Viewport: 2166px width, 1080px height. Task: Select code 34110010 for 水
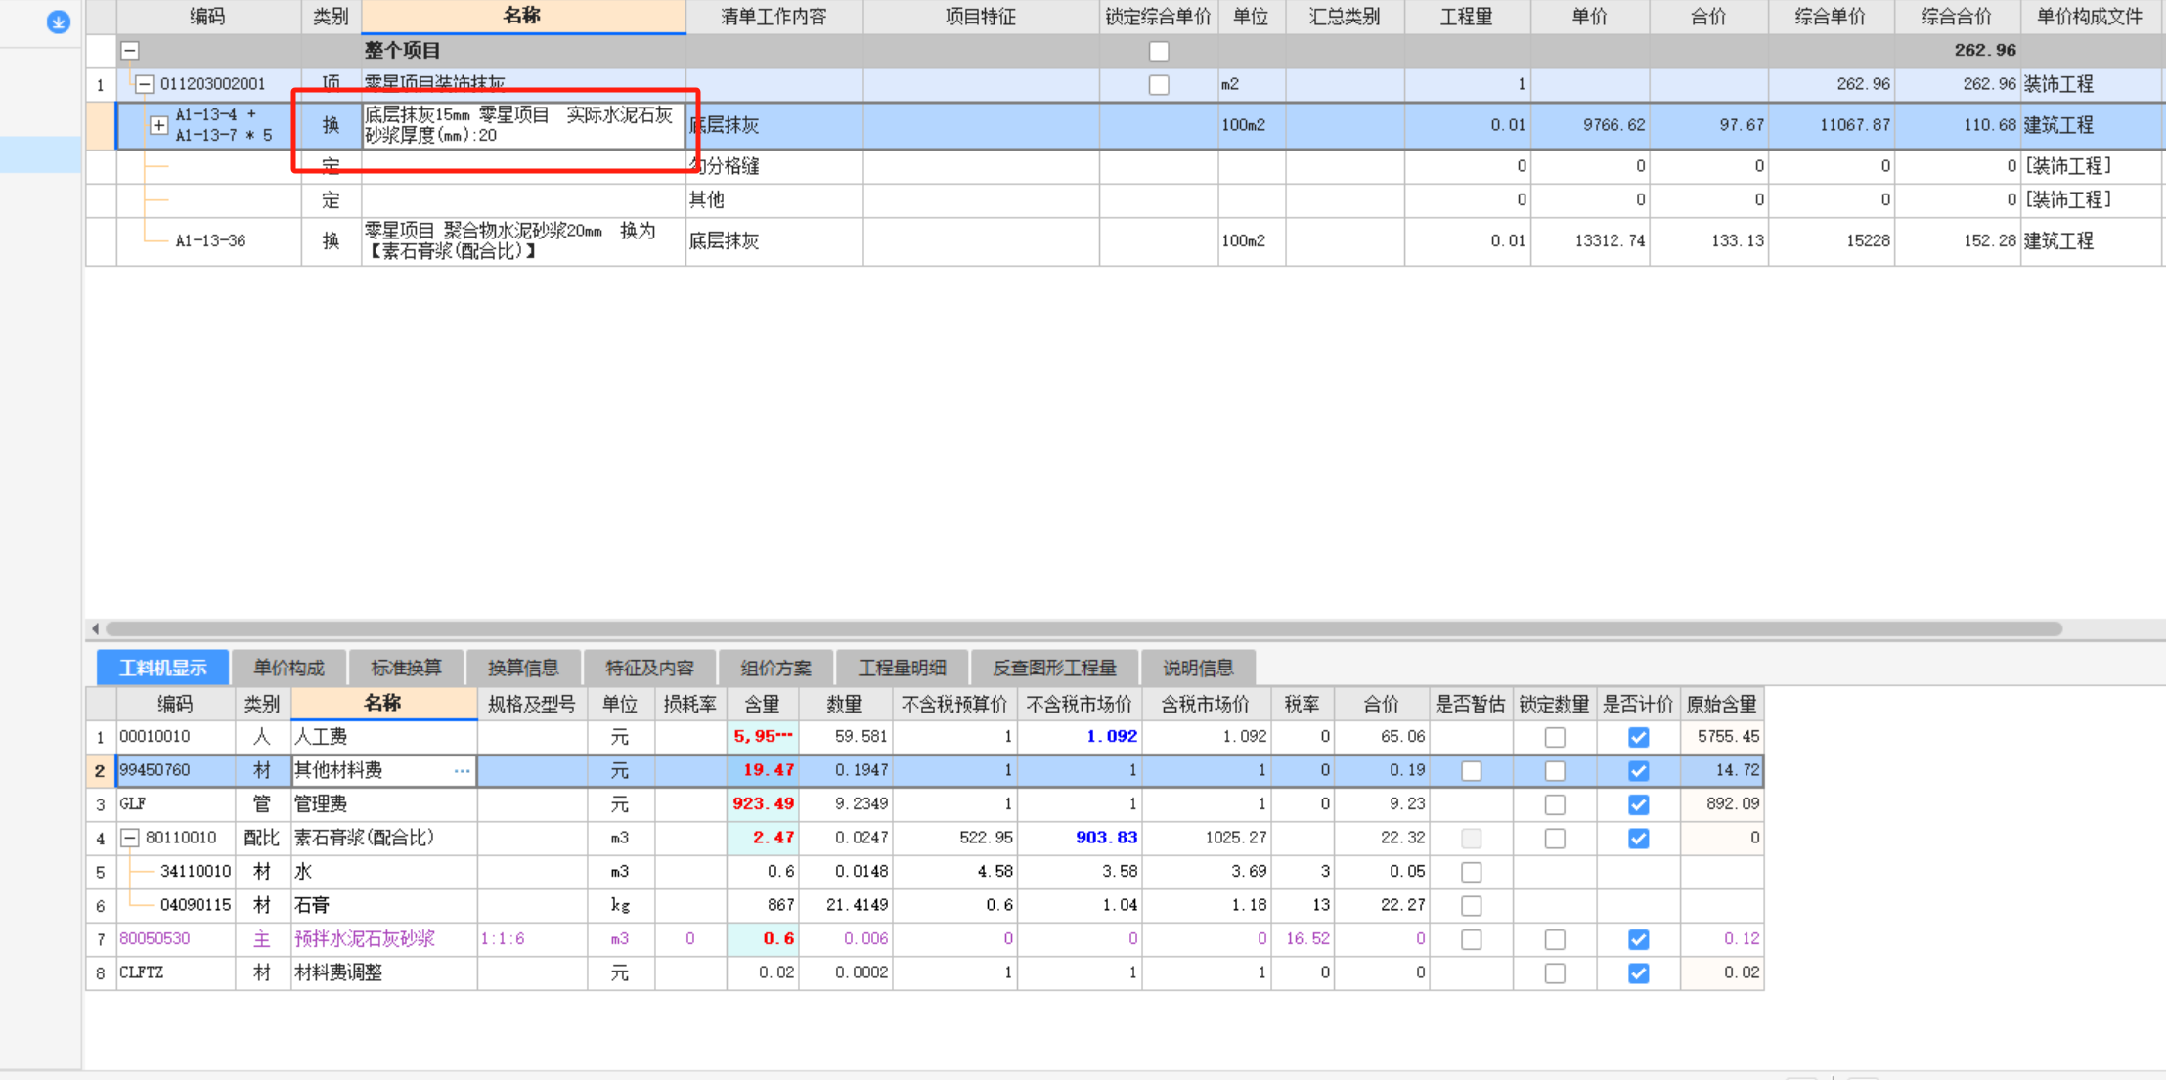coord(196,872)
